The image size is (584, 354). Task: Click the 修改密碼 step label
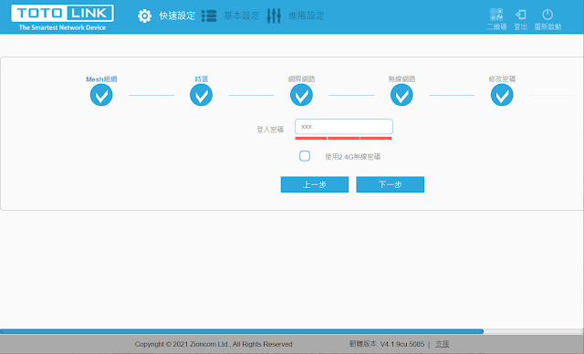pyautogui.click(x=502, y=78)
